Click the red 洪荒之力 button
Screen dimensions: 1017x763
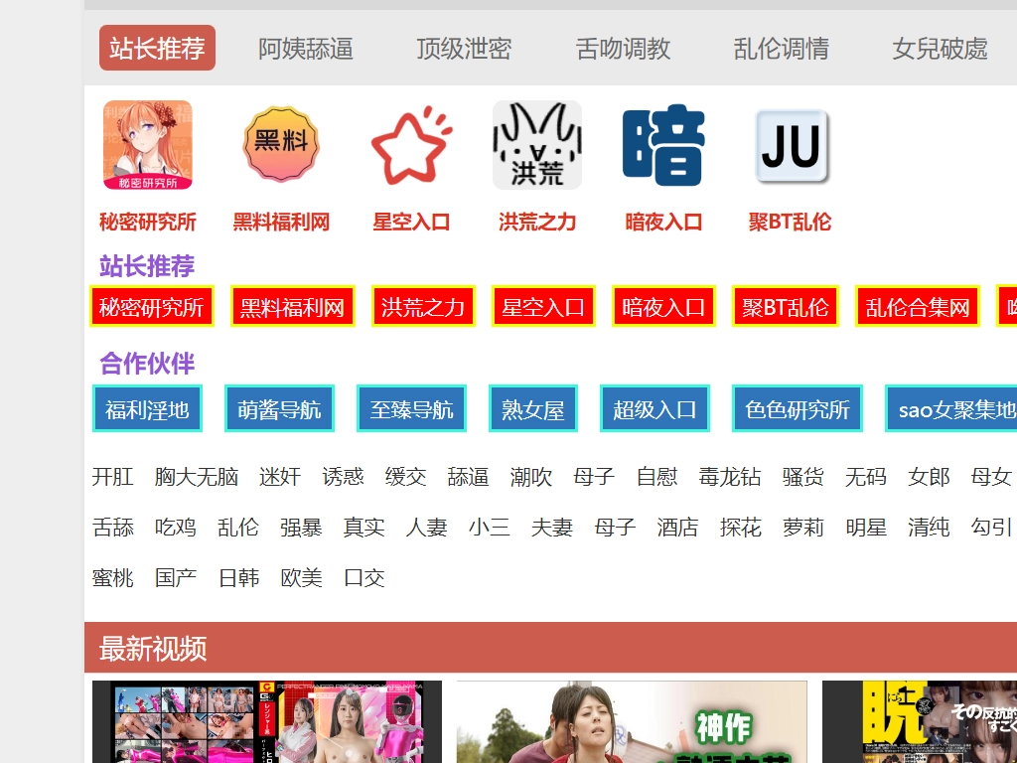point(423,307)
